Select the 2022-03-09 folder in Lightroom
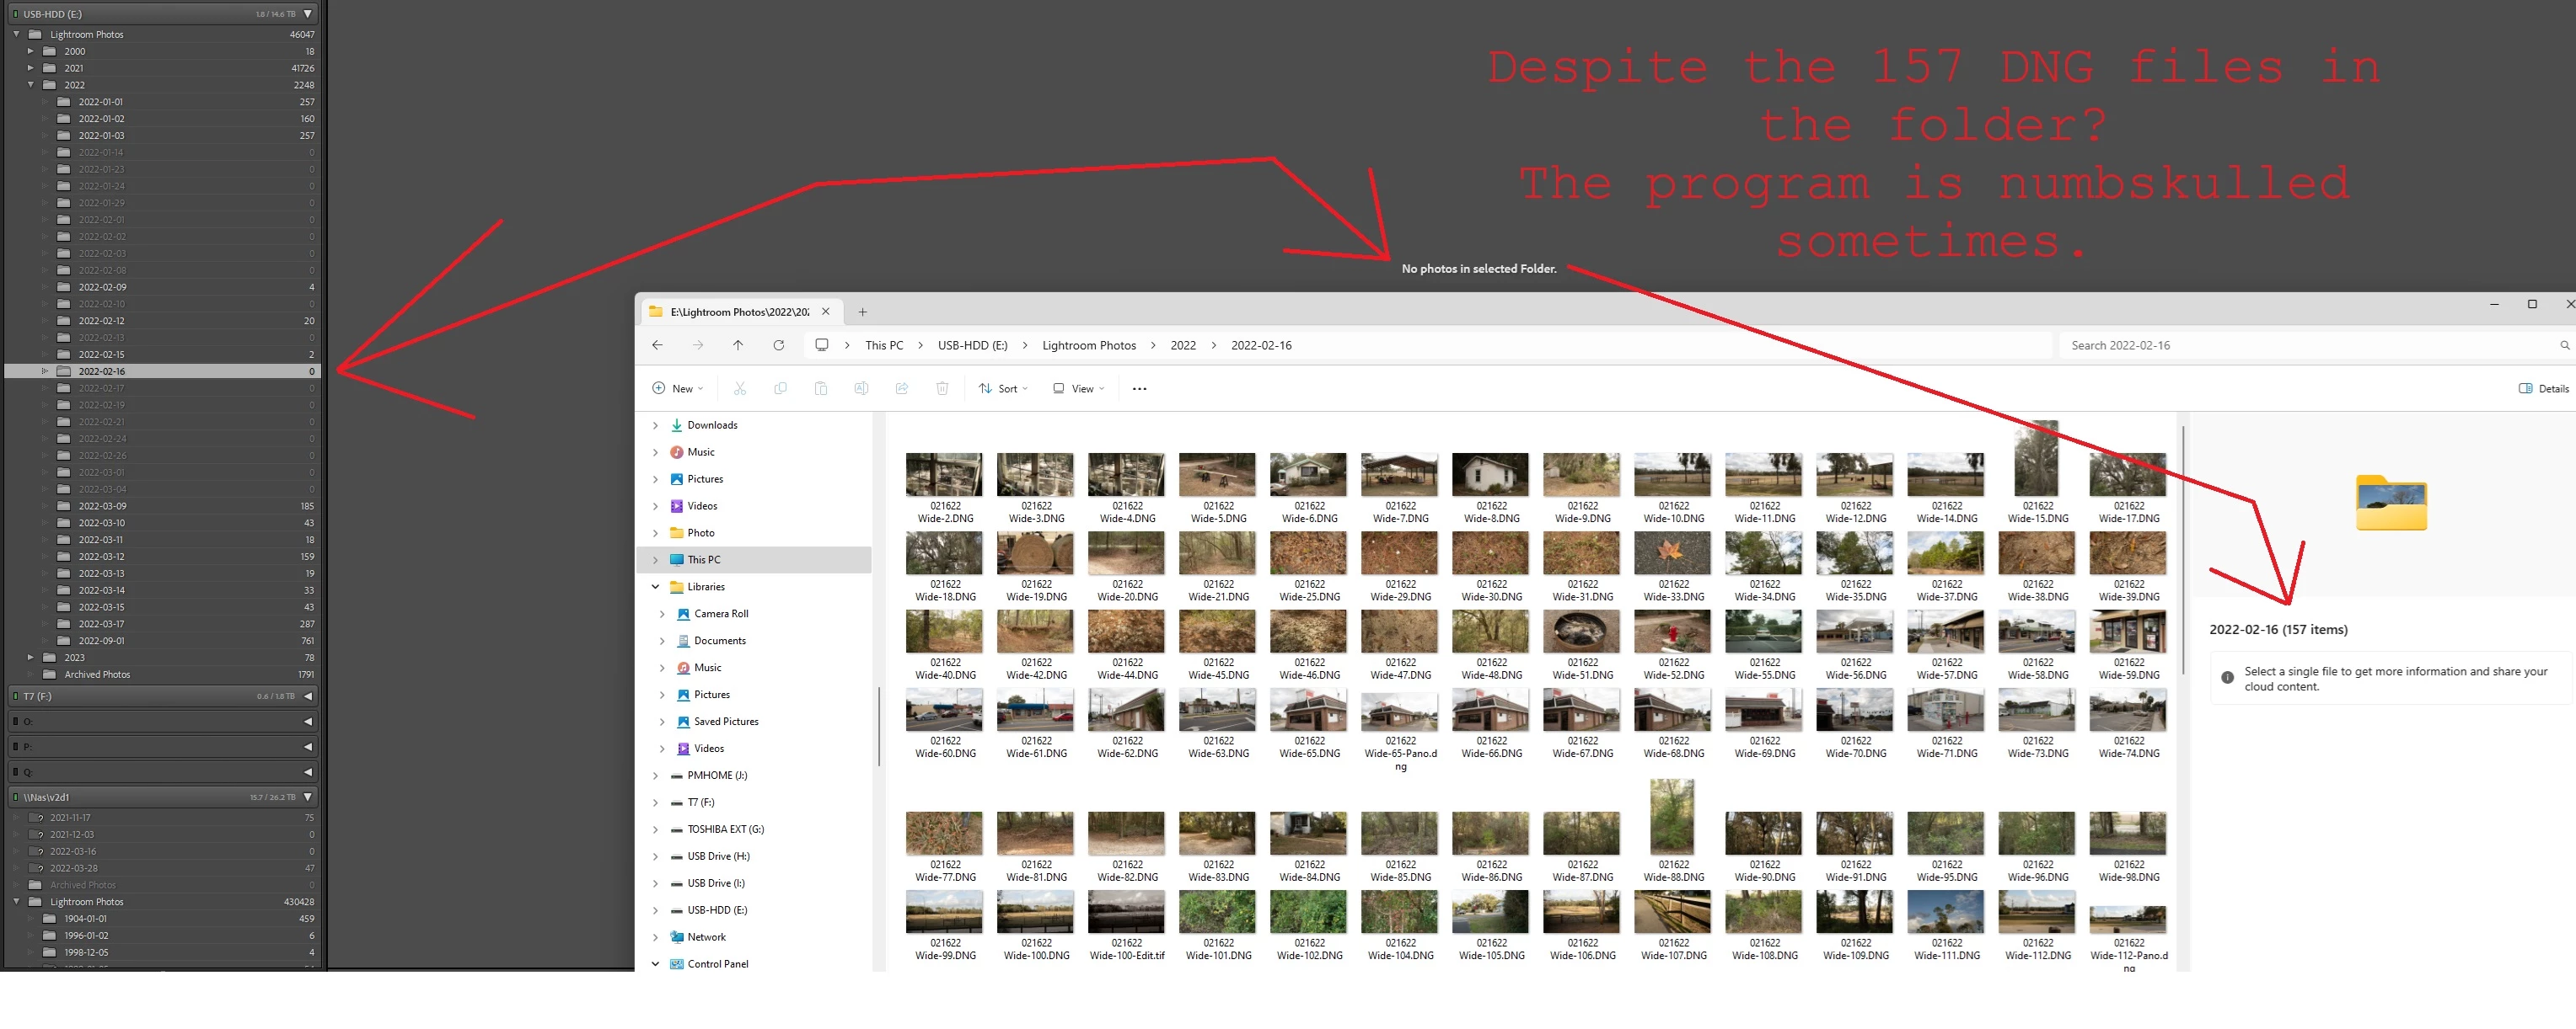 pos(102,507)
